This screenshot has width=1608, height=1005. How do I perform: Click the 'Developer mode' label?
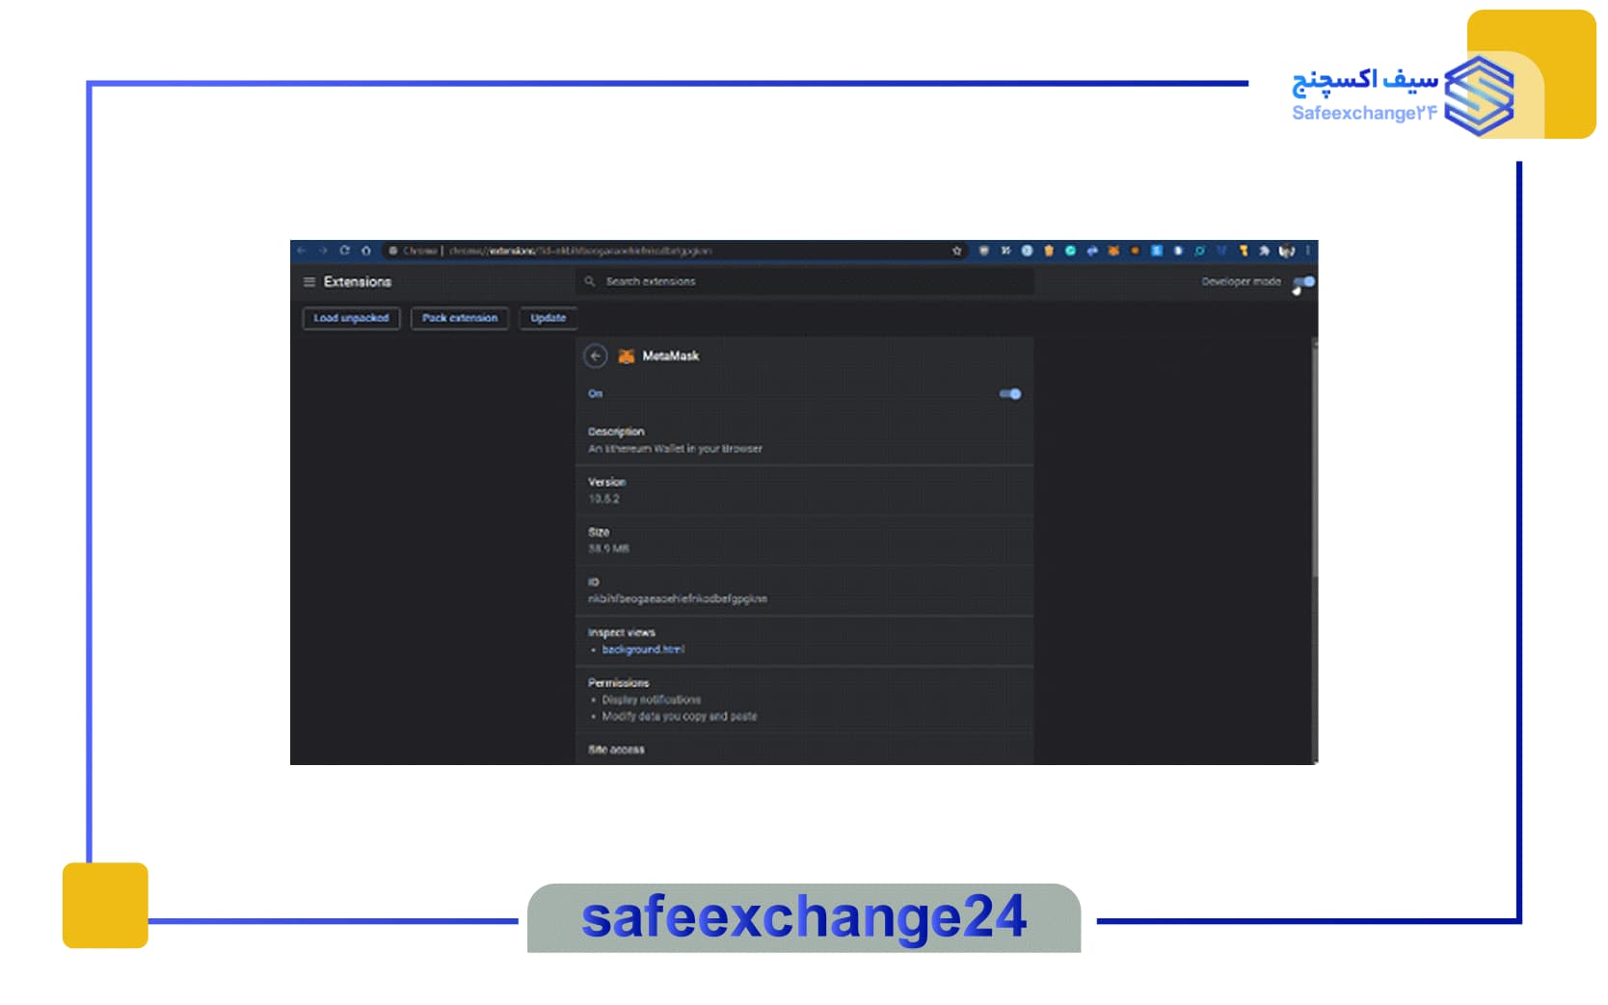[1241, 282]
